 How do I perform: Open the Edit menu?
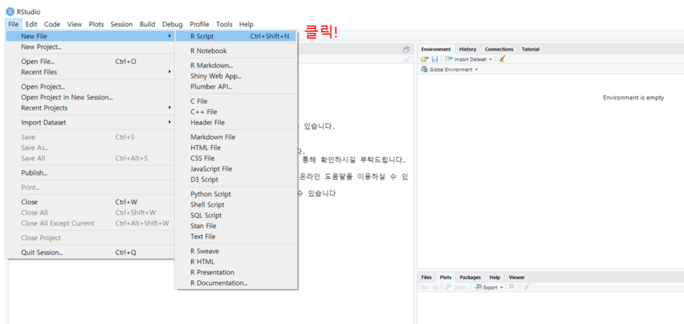[x=31, y=25]
